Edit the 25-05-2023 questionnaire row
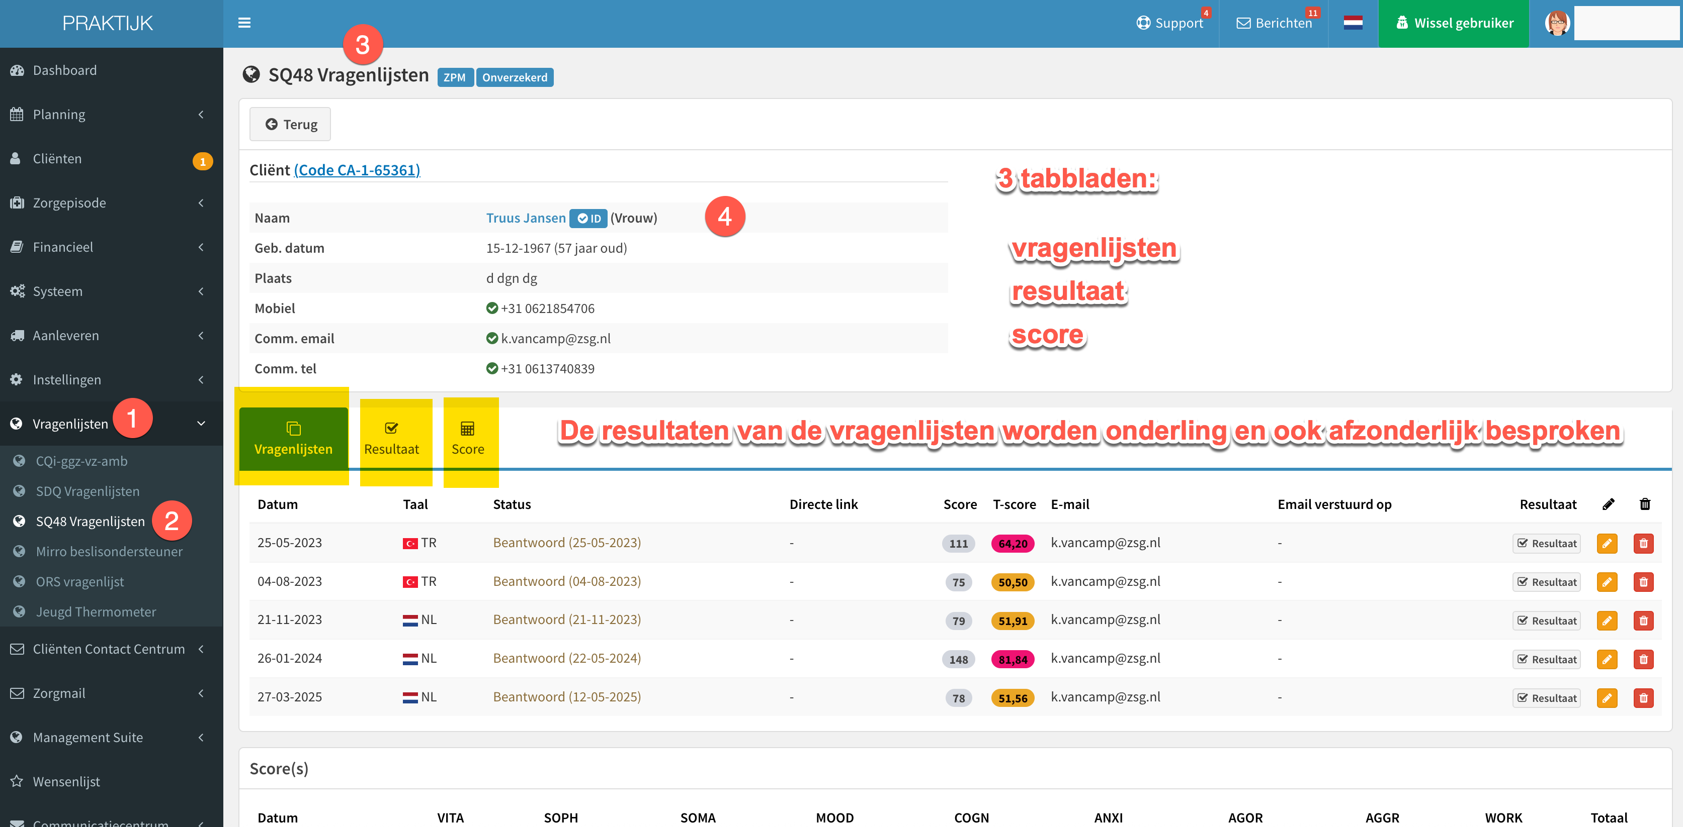1683x827 pixels. click(1607, 543)
